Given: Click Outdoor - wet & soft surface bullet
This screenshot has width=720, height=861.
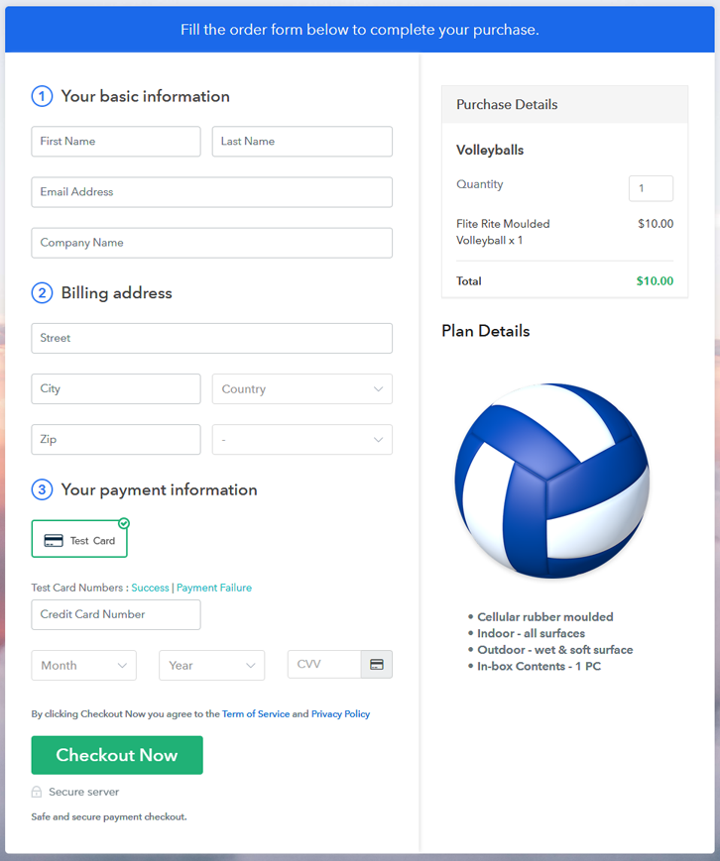Looking at the screenshot, I should [x=555, y=650].
